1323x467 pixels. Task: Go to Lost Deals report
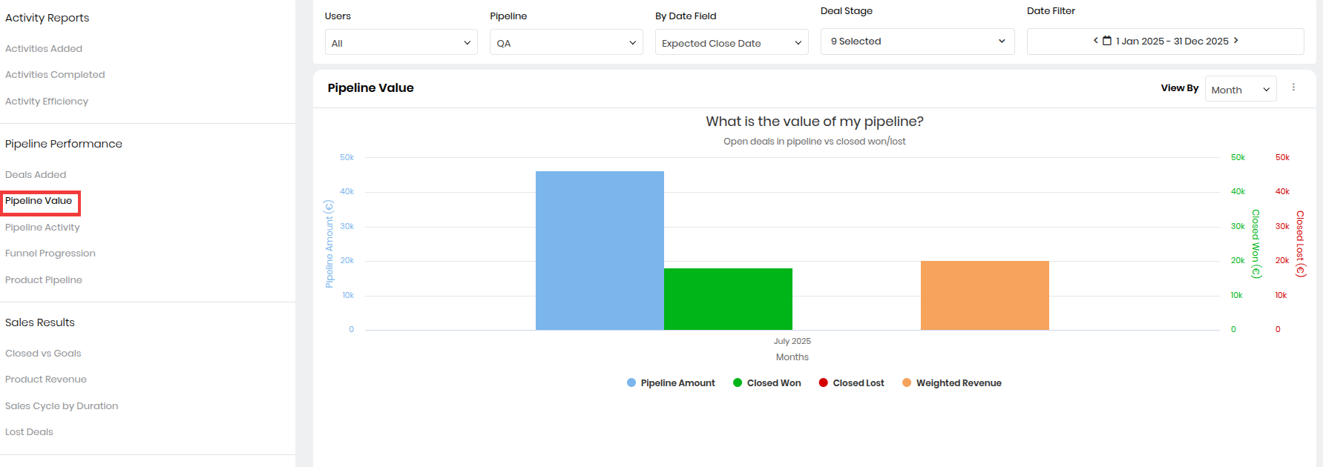(29, 432)
